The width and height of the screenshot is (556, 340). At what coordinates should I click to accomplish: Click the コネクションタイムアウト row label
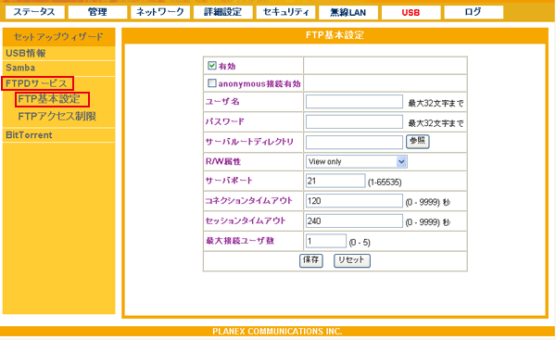(x=249, y=201)
